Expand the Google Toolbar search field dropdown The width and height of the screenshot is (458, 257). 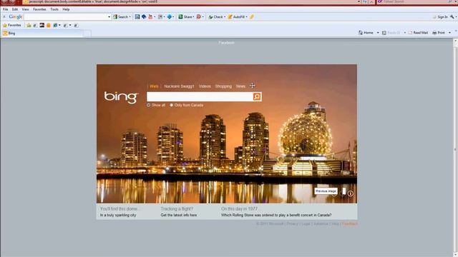click(x=109, y=17)
